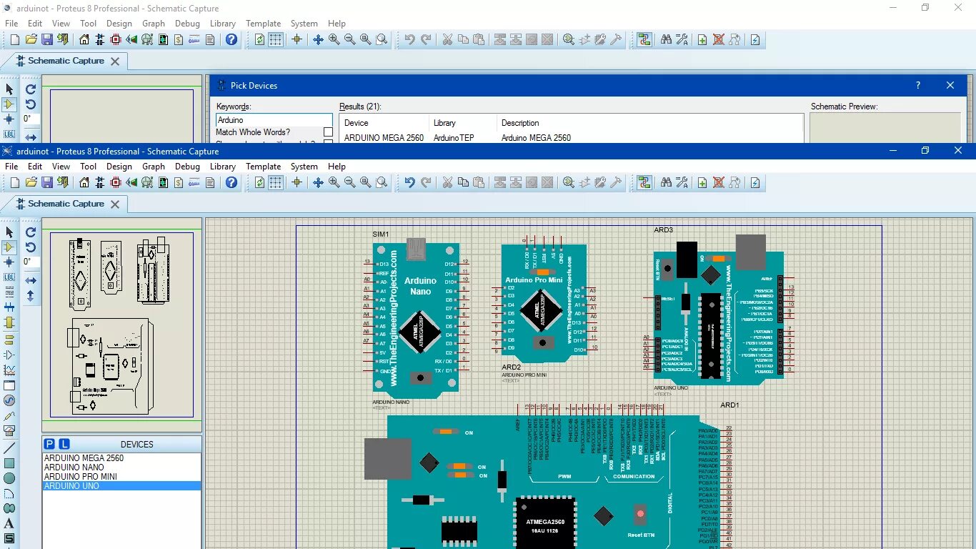
Task: Go to Home page icon in front window
Action: click(84, 182)
